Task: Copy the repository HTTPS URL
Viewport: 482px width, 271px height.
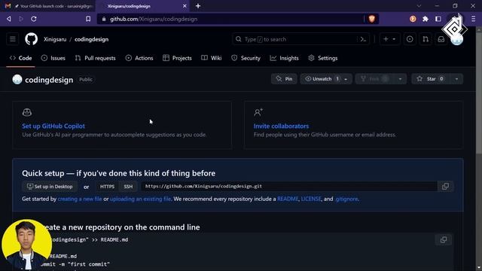Action: 445,186
